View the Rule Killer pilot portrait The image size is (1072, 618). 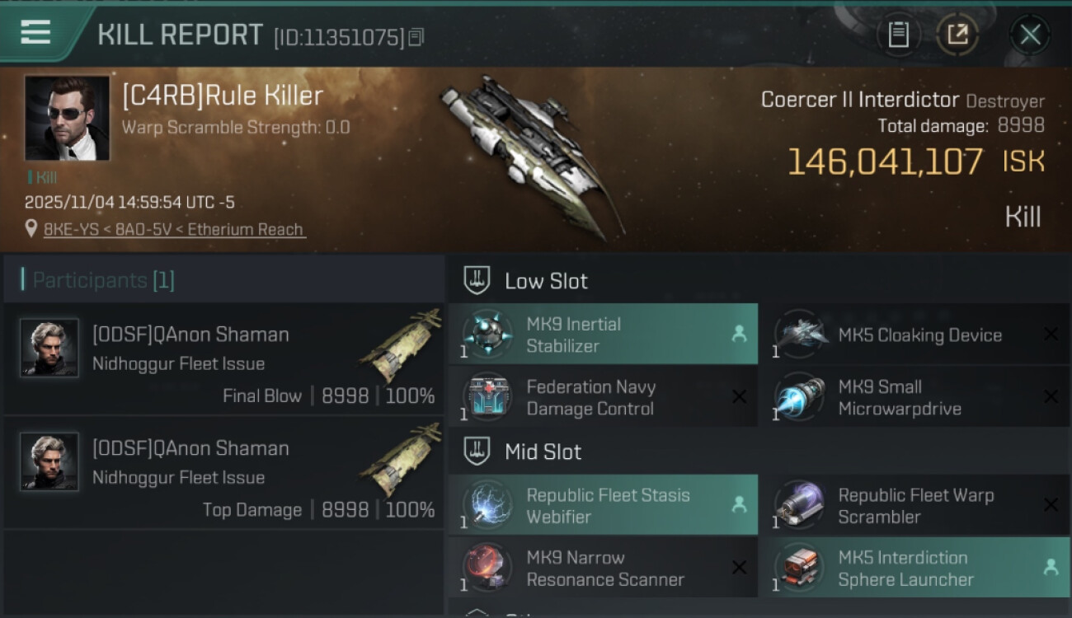click(67, 118)
